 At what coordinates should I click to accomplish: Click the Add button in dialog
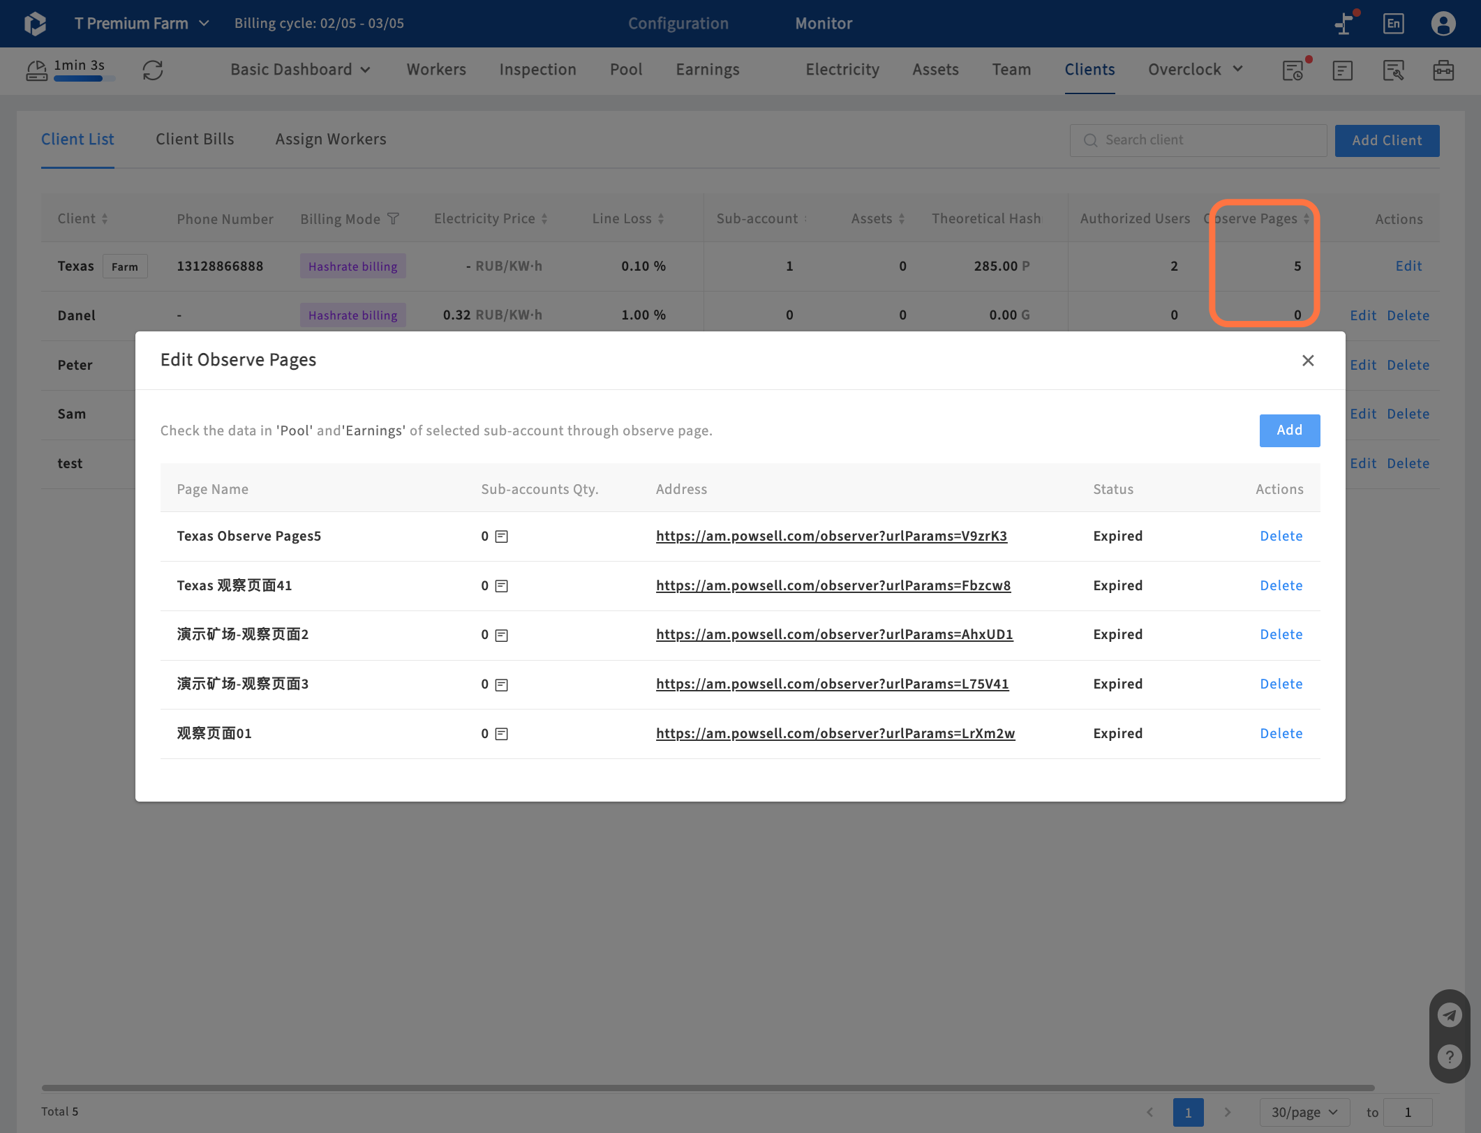click(1290, 430)
